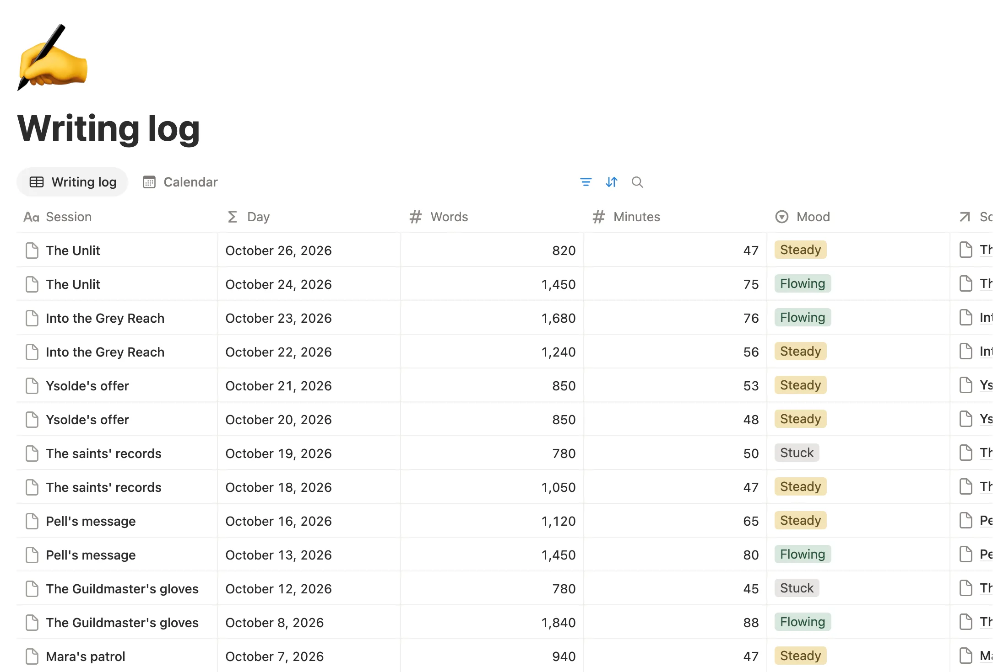Open relation page icon in The Unlit October 26 row

point(965,250)
